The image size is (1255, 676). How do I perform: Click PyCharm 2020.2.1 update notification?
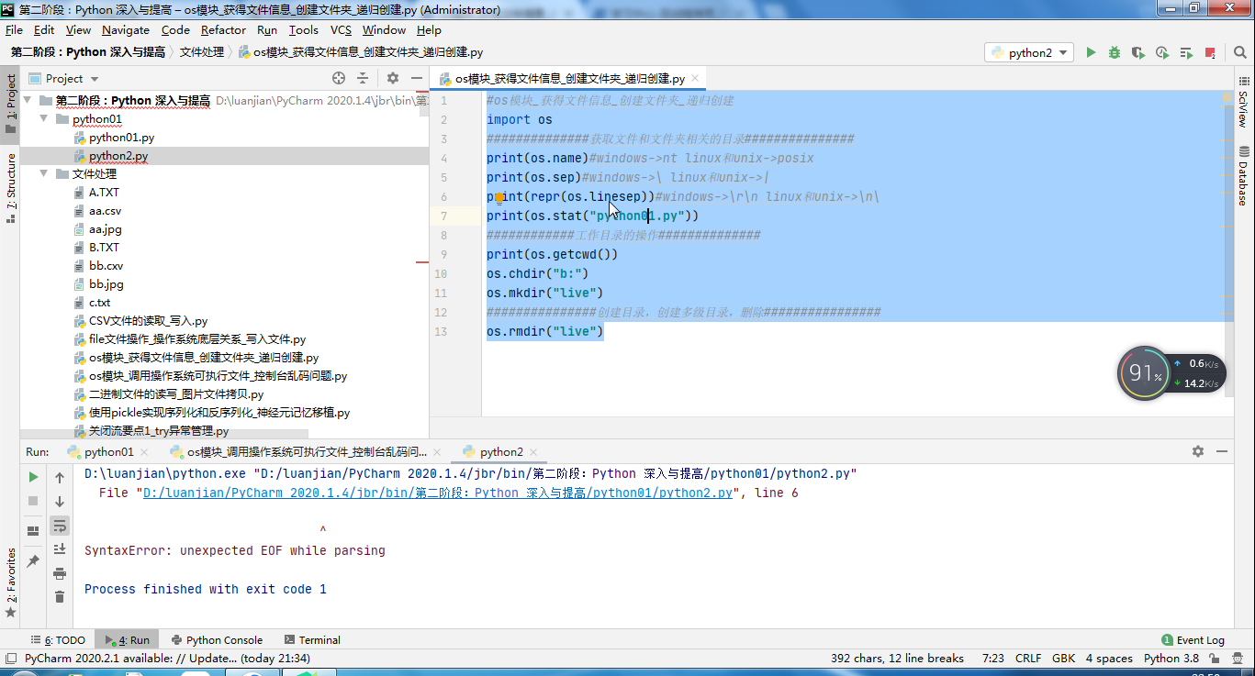(167, 659)
